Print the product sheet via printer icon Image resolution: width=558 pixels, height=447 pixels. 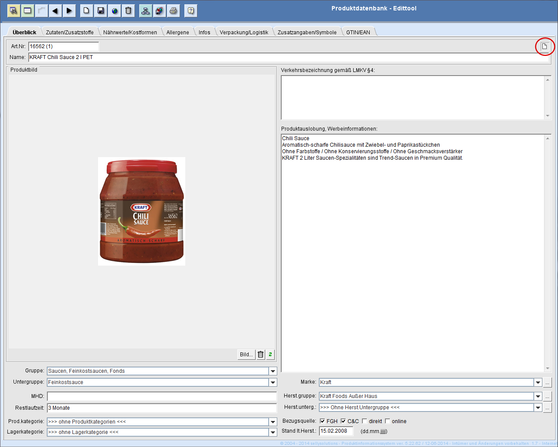174,10
